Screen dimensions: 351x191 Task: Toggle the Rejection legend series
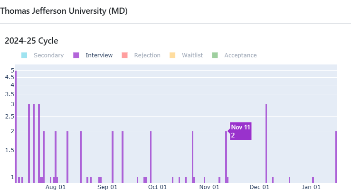pos(141,55)
